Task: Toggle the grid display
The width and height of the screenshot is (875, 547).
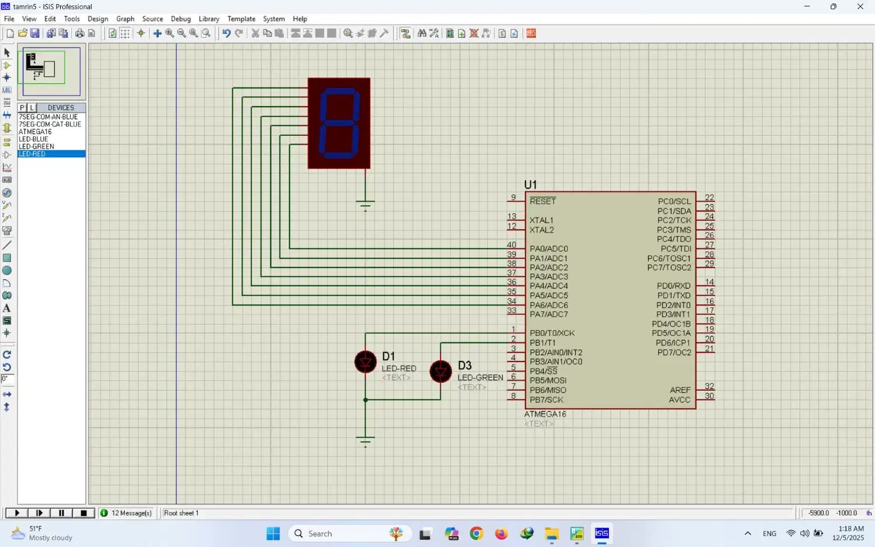Action: click(125, 34)
